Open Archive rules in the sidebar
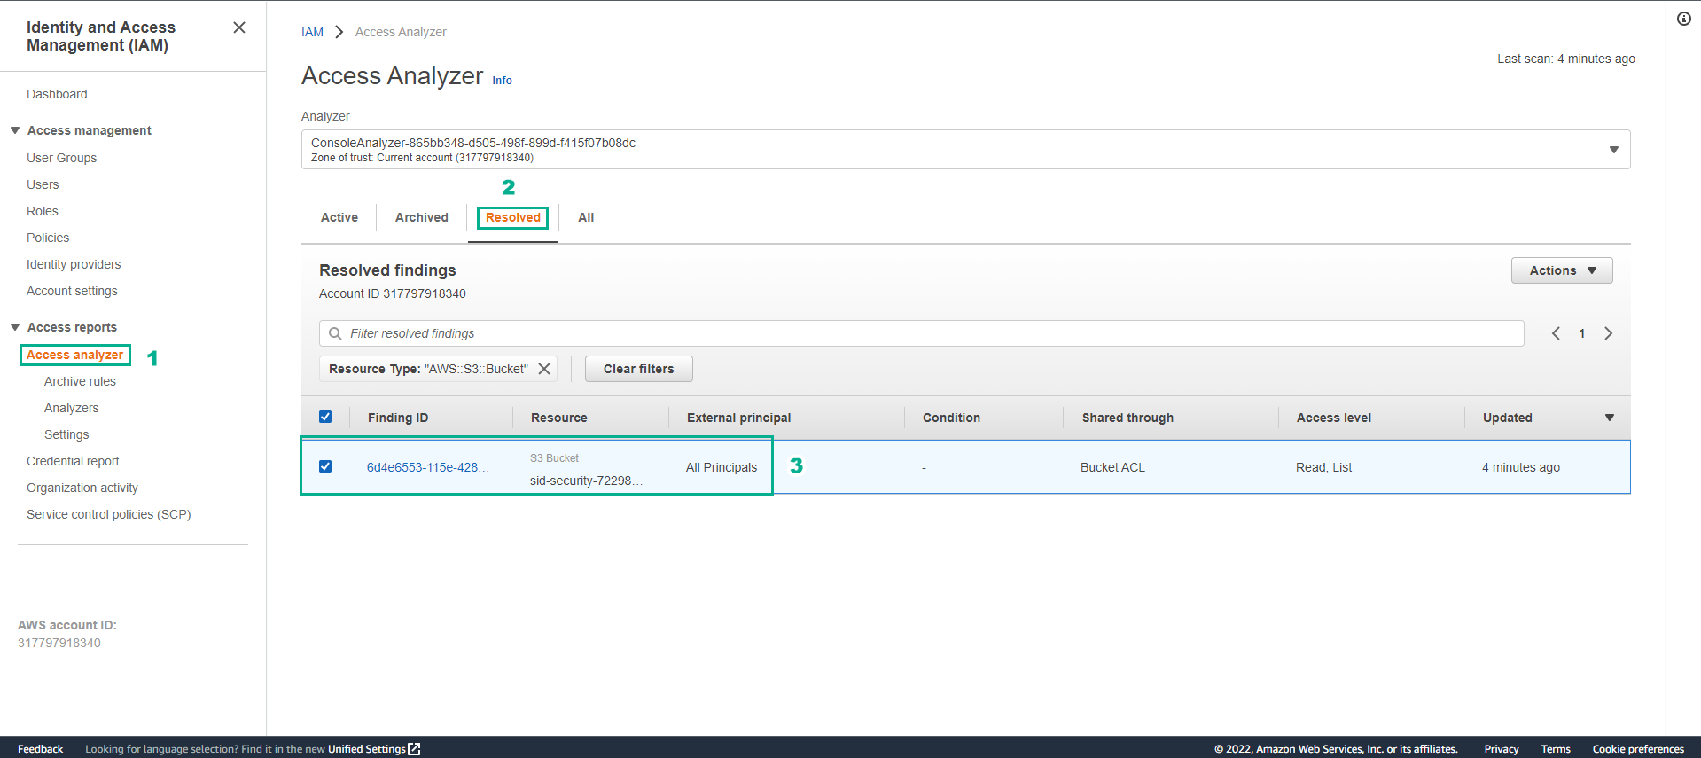The height and width of the screenshot is (758, 1701). click(80, 381)
